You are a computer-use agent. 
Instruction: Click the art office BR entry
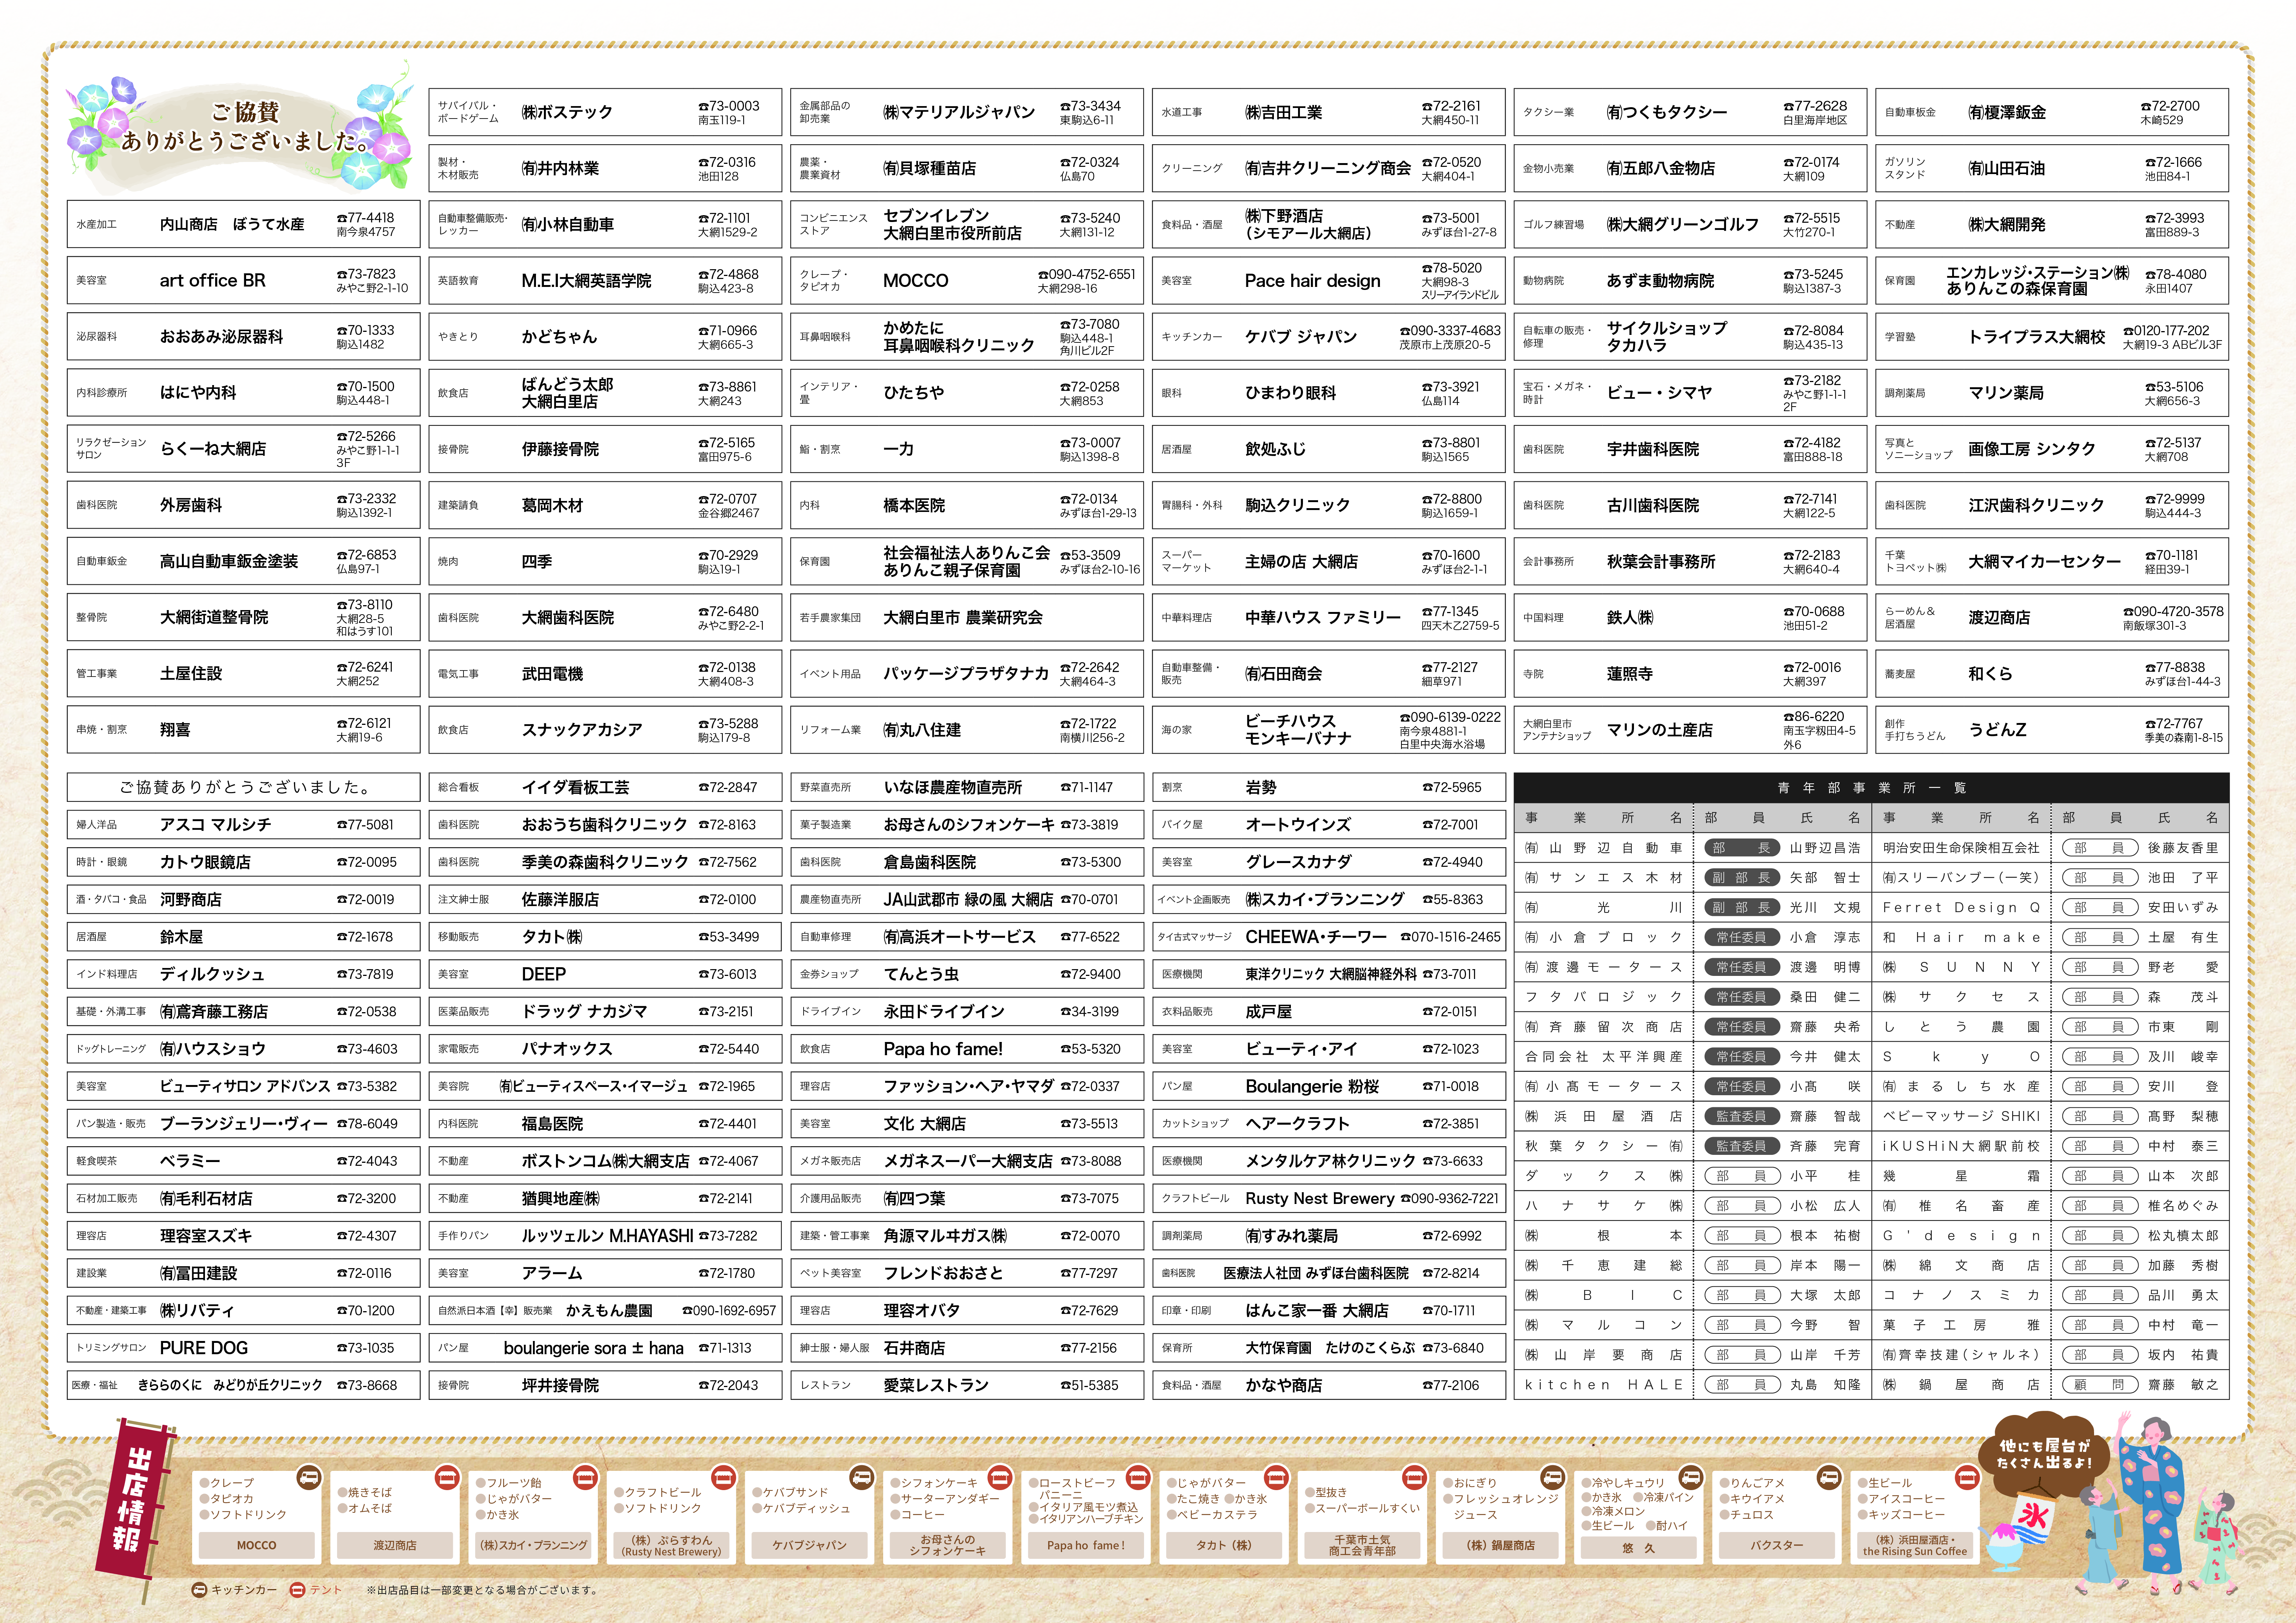[243, 281]
